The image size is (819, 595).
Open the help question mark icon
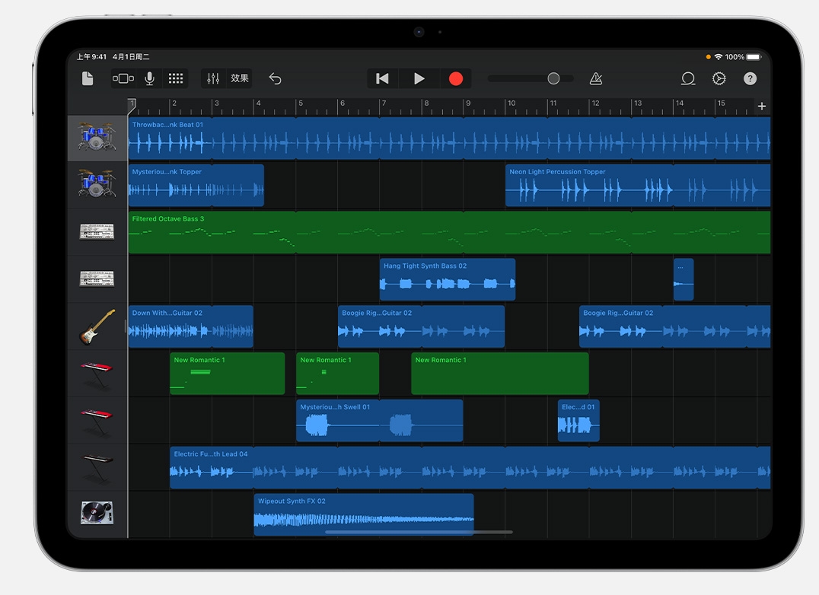(x=750, y=78)
